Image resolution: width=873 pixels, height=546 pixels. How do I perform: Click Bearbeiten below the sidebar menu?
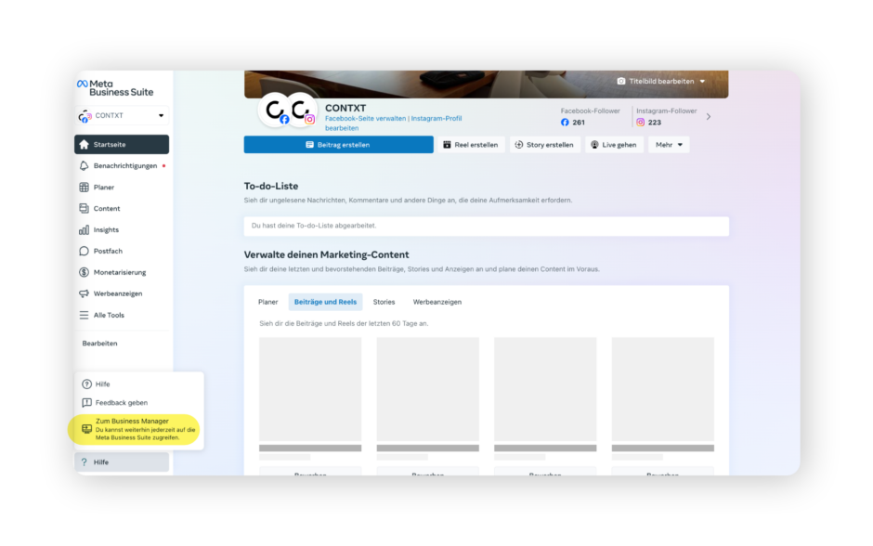tap(99, 344)
